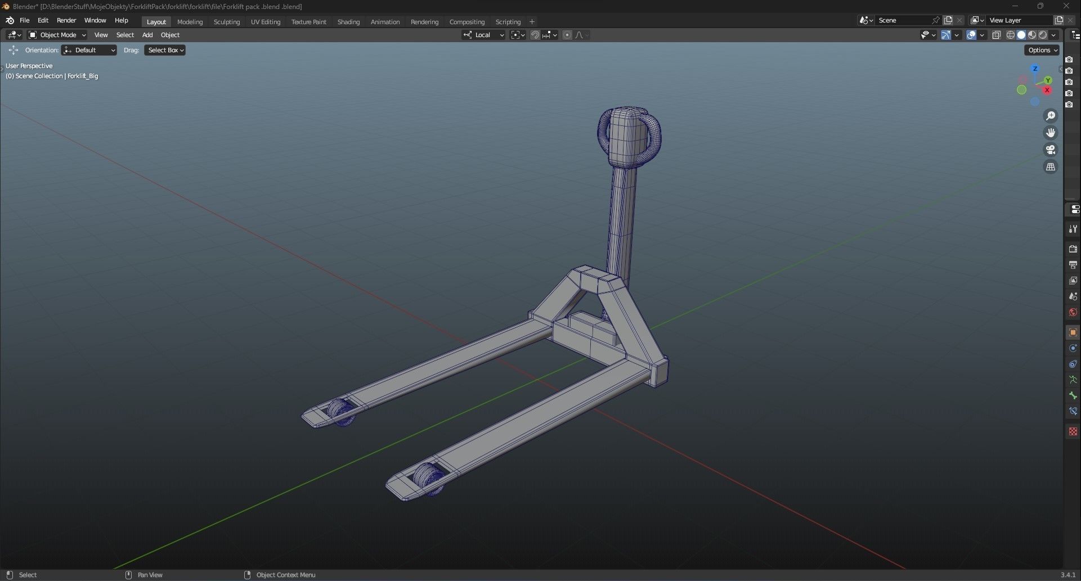Switch between perspective and orthographic projection
The image size is (1081, 581).
click(x=1051, y=166)
